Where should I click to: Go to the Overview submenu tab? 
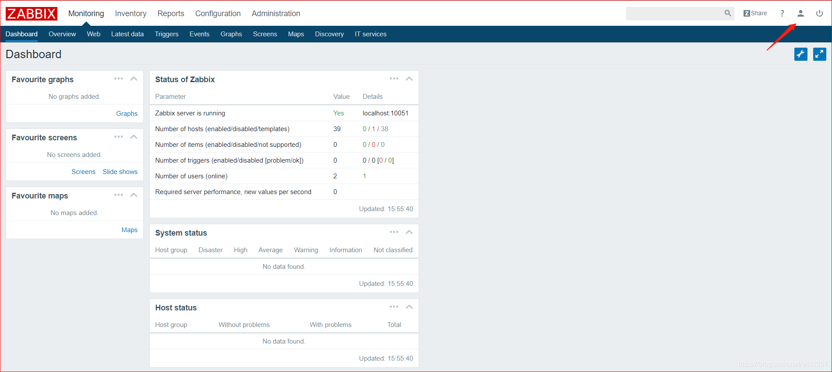pos(62,34)
